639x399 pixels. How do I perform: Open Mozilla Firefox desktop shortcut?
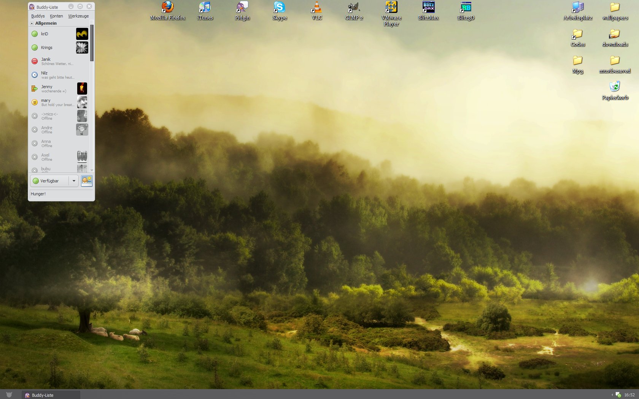click(x=167, y=8)
